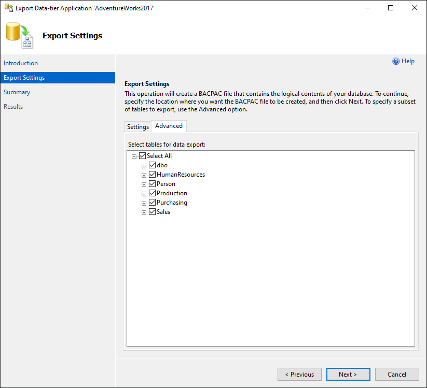
Task: Toggle the Sales schema checkbox
Action: point(152,212)
